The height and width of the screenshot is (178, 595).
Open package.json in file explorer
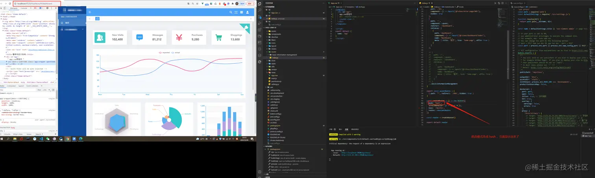tap(295, 125)
